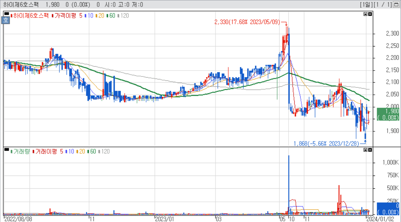Click the 2,150 price axis label
Viewport: 401px width, 222px height.
[392, 70]
